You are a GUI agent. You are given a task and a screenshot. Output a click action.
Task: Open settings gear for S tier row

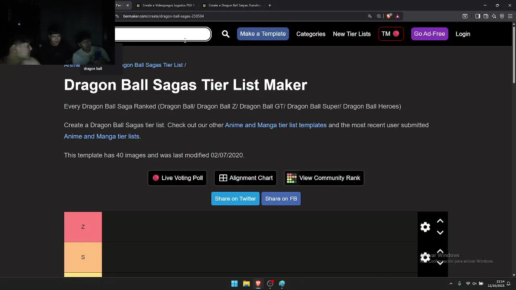pyautogui.click(x=425, y=257)
